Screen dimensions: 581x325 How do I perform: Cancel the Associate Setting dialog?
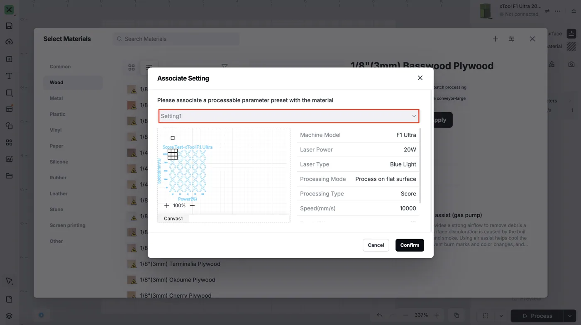point(376,245)
